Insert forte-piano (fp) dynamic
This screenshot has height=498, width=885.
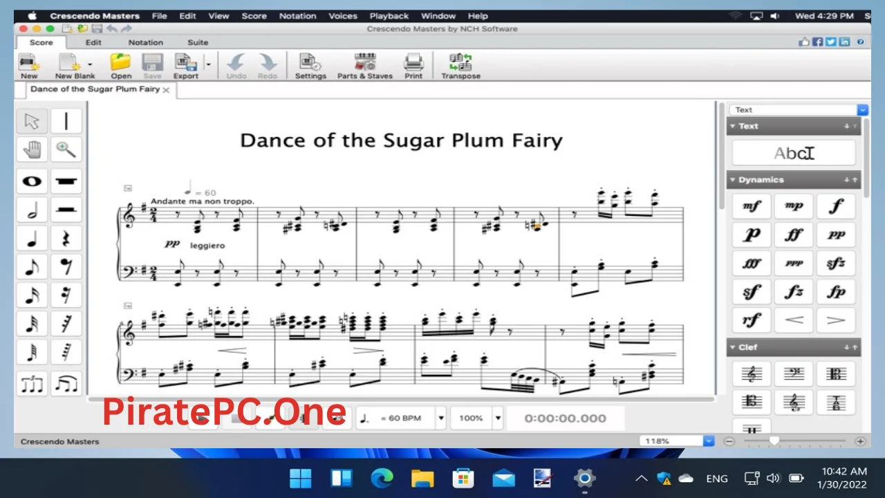[836, 292]
